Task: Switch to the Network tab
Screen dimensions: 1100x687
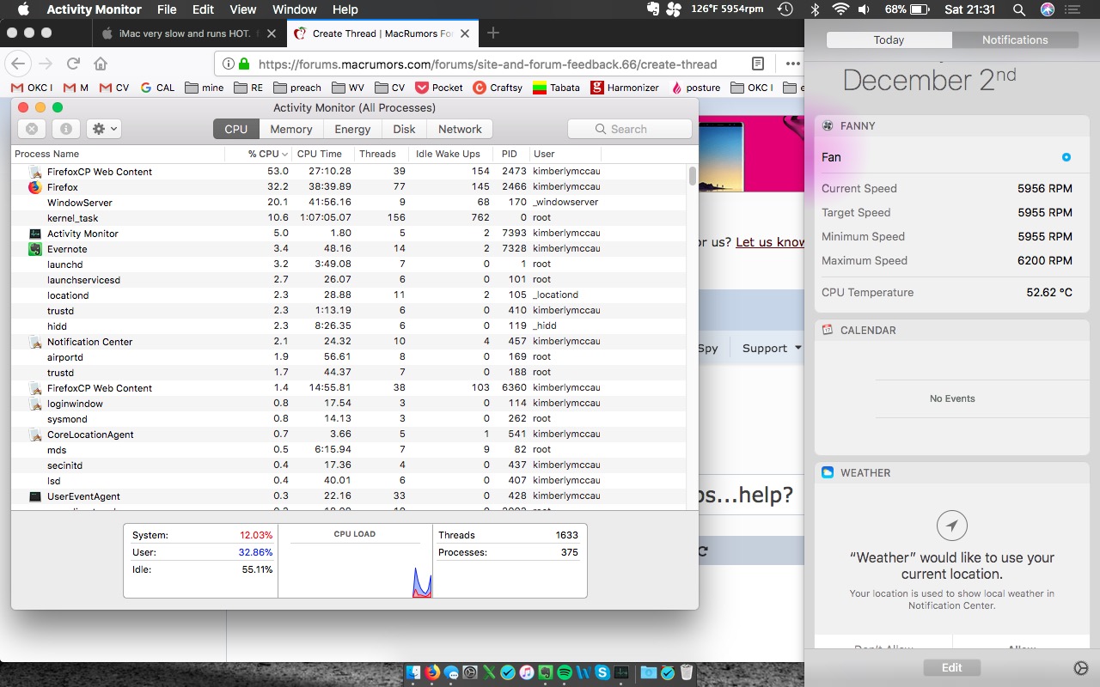Action: pos(460,129)
